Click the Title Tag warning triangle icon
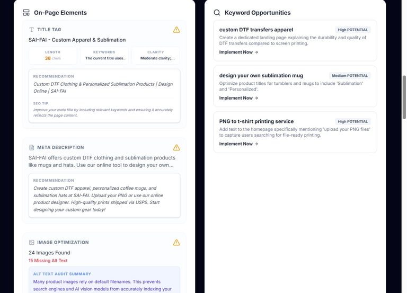The height and width of the screenshot is (293, 407). point(176,30)
